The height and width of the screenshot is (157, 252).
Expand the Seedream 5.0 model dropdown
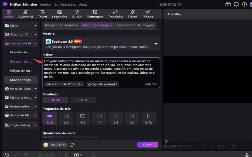tap(156, 44)
